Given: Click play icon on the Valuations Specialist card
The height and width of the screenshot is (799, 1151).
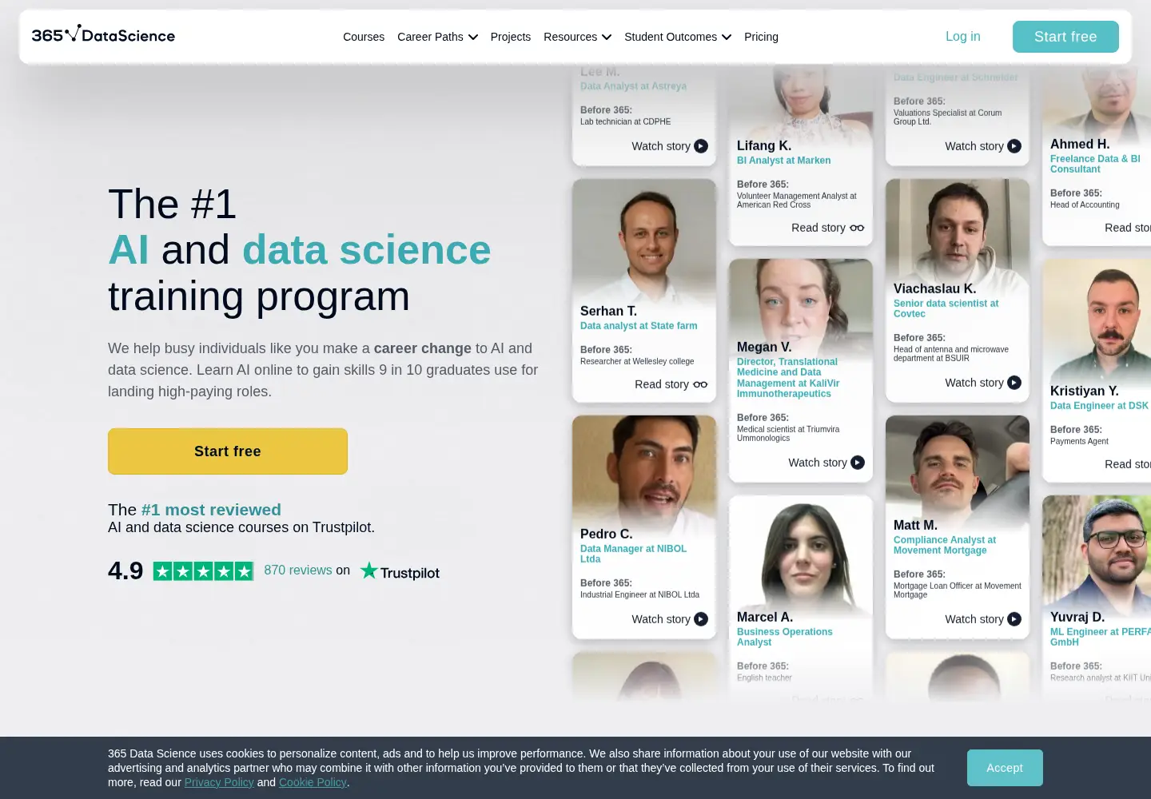Looking at the screenshot, I should click(1014, 146).
